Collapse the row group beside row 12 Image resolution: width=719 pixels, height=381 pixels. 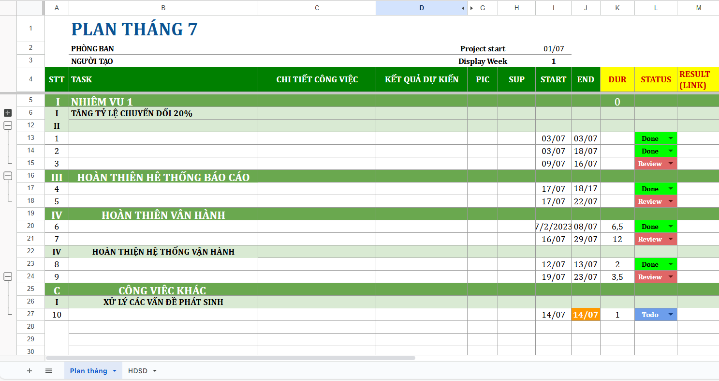click(x=8, y=125)
